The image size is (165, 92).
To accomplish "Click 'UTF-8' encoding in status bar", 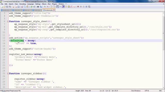I will tap(147, 91).
